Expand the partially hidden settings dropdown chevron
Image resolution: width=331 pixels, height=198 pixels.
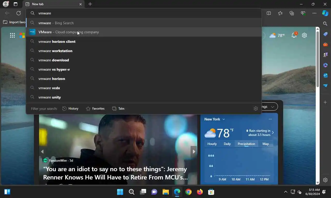pos(273,107)
